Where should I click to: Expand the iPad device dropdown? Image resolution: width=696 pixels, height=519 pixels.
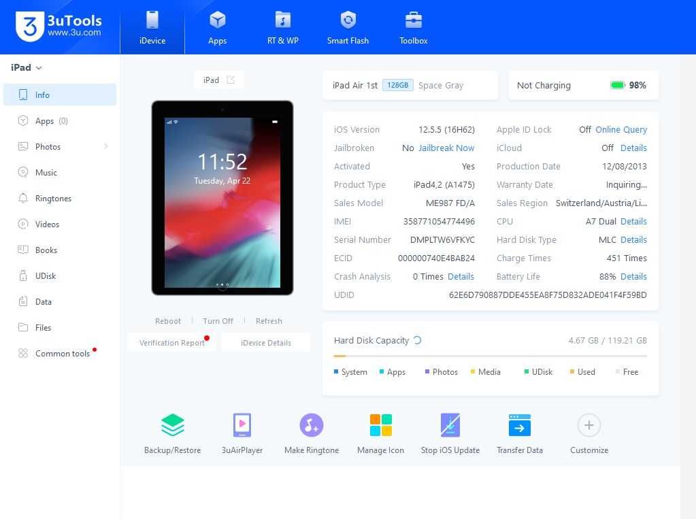coord(26,67)
